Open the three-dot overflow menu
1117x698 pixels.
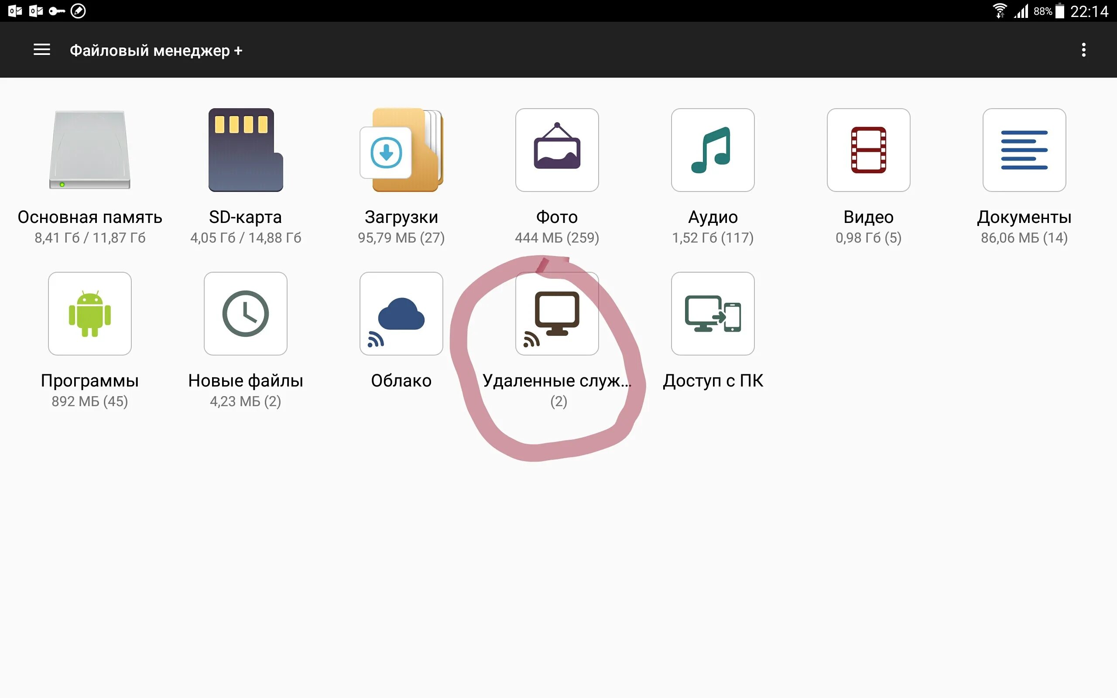coord(1083,50)
